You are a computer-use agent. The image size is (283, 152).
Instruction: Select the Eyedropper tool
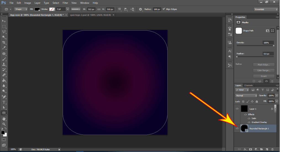4,48
